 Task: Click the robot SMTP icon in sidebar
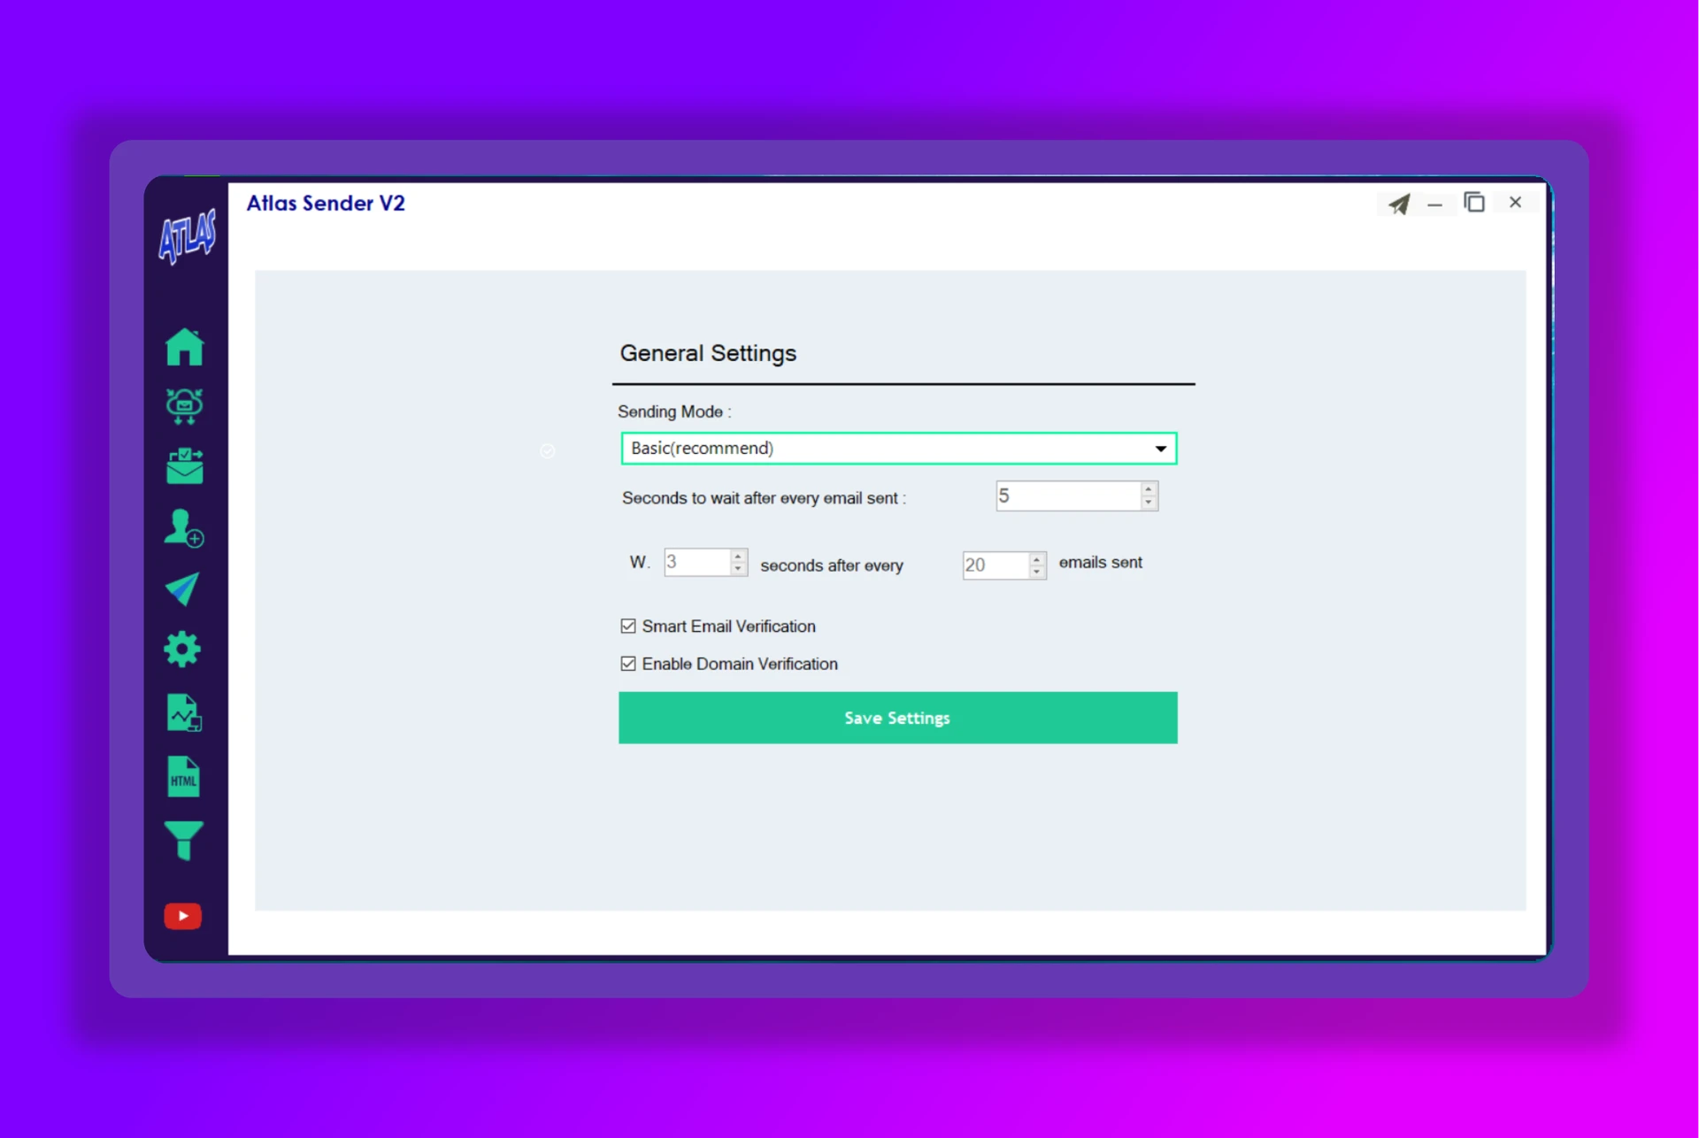(x=184, y=406)
